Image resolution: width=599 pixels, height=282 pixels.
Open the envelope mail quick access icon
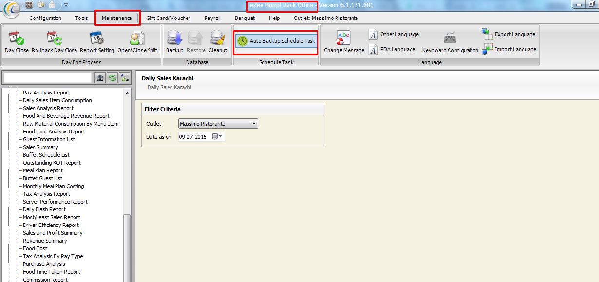coord(52,4)
